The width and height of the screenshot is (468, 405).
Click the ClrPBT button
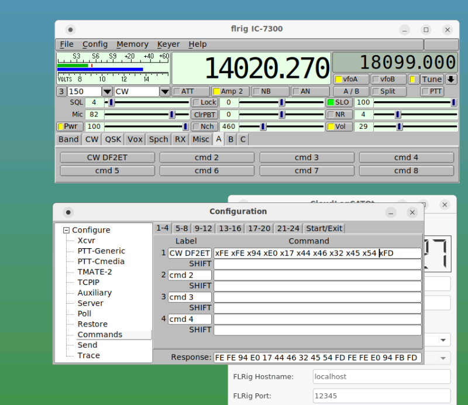coord(205,114)
